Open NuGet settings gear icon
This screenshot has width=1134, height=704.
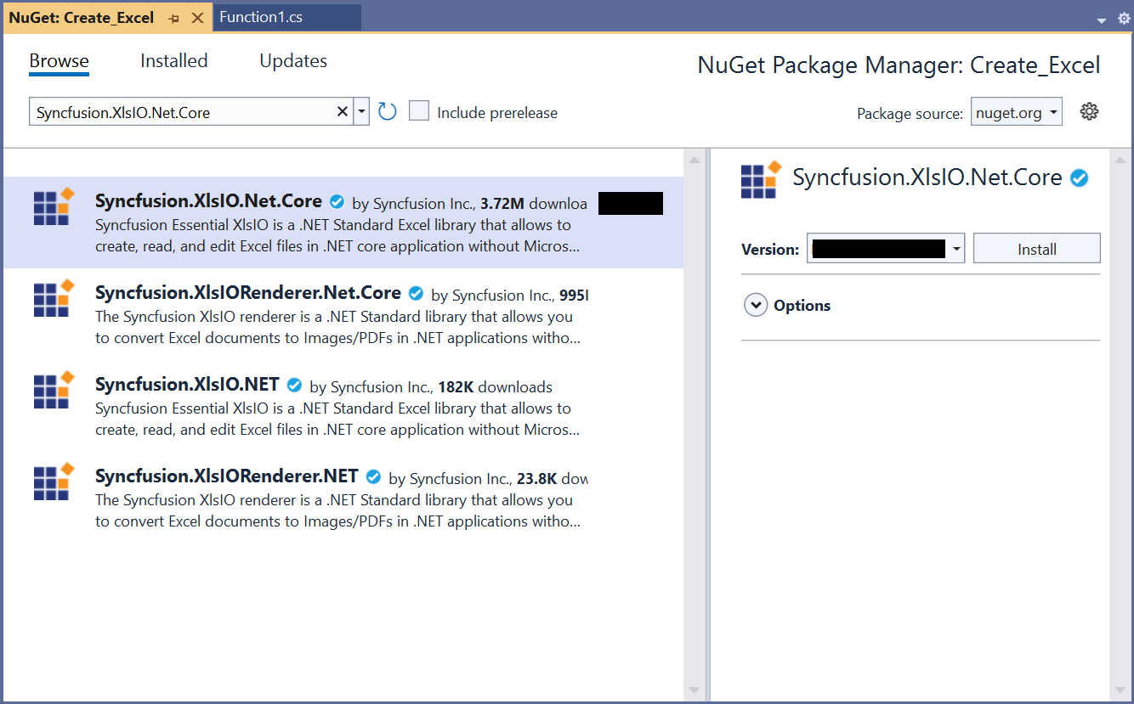1089,111
